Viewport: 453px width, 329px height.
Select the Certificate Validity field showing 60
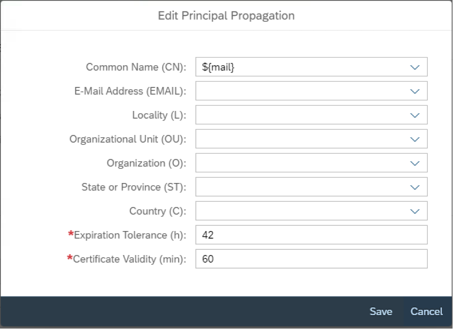[311, 259]
